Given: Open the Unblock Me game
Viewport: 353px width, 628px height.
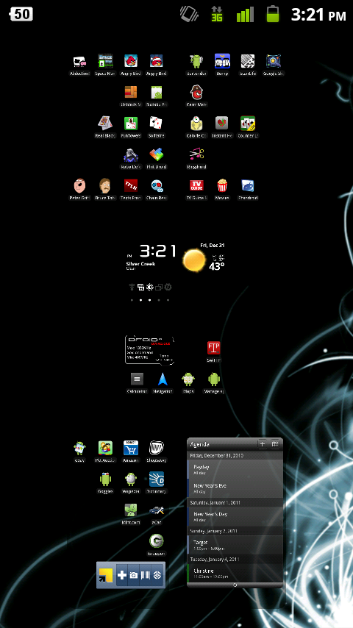Looking at the screenshot, I should point(131,93).
